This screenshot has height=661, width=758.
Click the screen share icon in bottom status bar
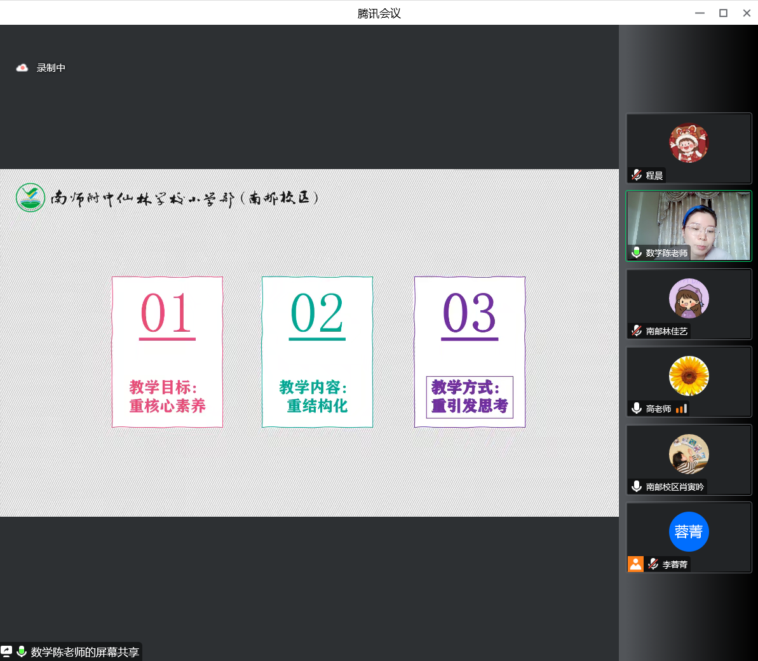[x=6, y=651]
